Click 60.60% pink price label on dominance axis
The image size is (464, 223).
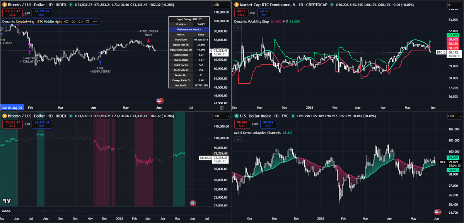click(x=453, y=39)
